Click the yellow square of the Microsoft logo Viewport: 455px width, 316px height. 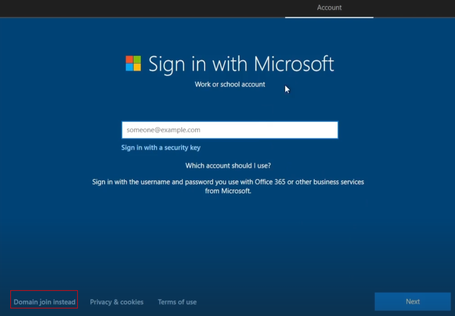pos(137,67)
